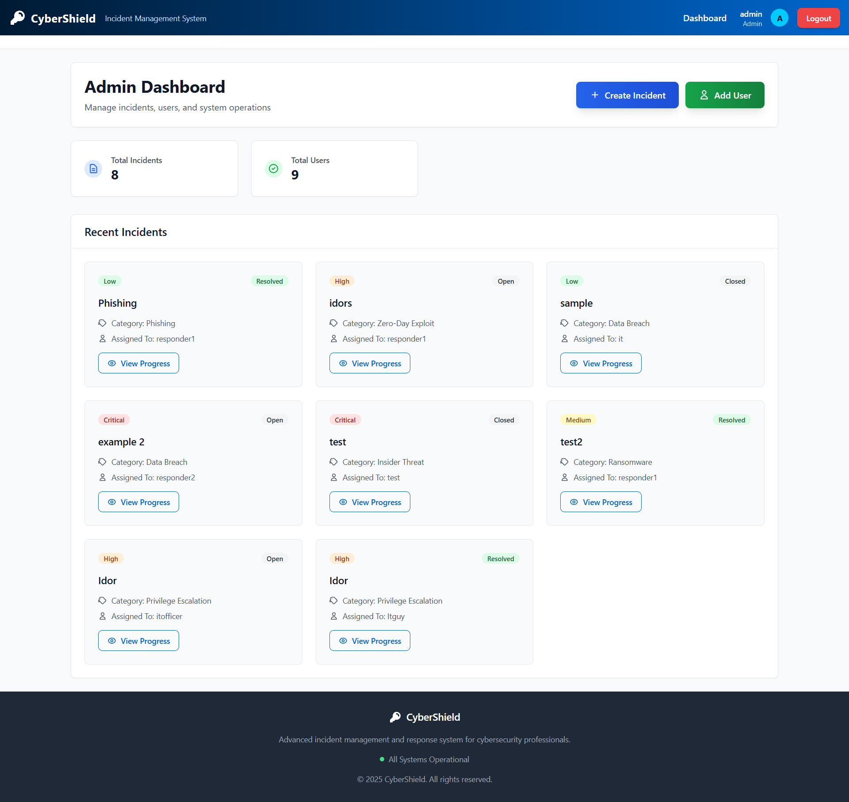This screenshot has width=849, height=802.
Task: Click the green All Systems Operational indicator
Action: coord(382,760)
